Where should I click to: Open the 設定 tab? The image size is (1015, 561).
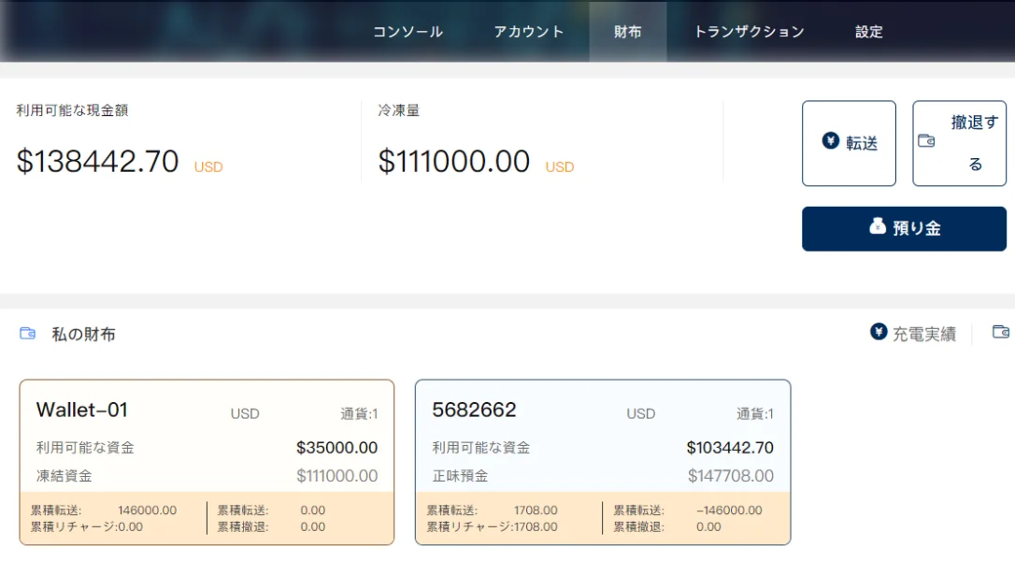[x=869, y=32]
